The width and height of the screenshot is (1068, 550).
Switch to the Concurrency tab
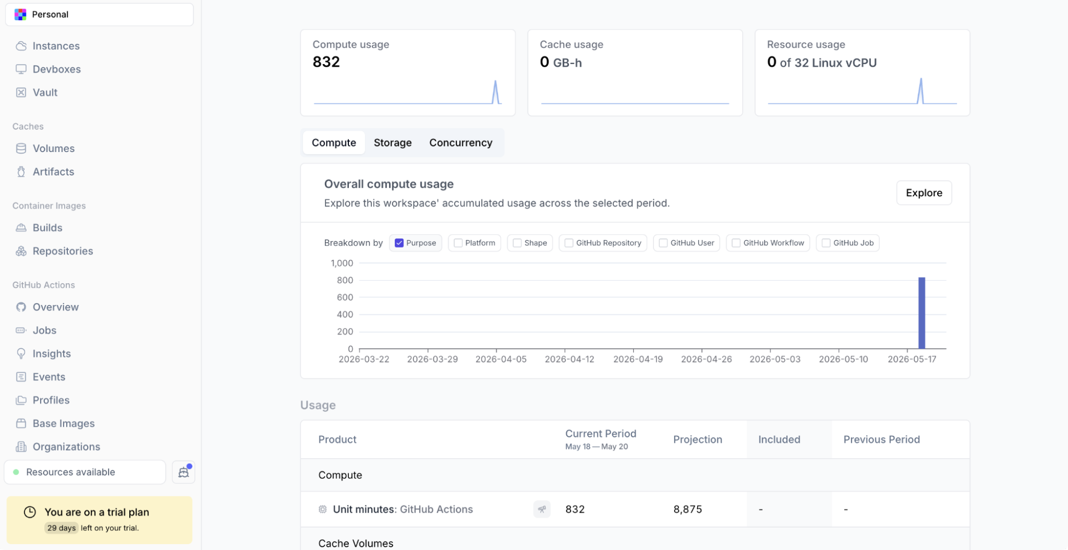[461, 142]
